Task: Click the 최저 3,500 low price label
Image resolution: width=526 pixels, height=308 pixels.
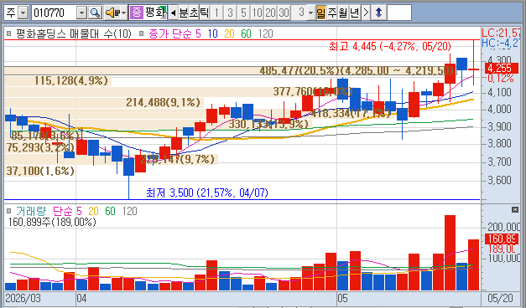Action: (x=207, y=192)
